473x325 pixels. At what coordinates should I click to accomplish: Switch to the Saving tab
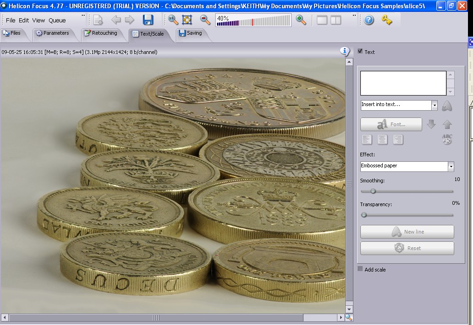(191, 33)
